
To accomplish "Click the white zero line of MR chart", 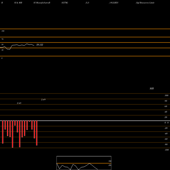I will [85, 121].
